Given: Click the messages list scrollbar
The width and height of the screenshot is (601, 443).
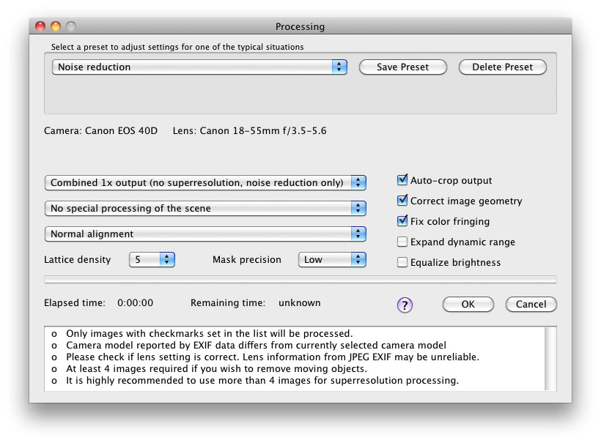Looking at the screenshot, I should coord(550,359).
